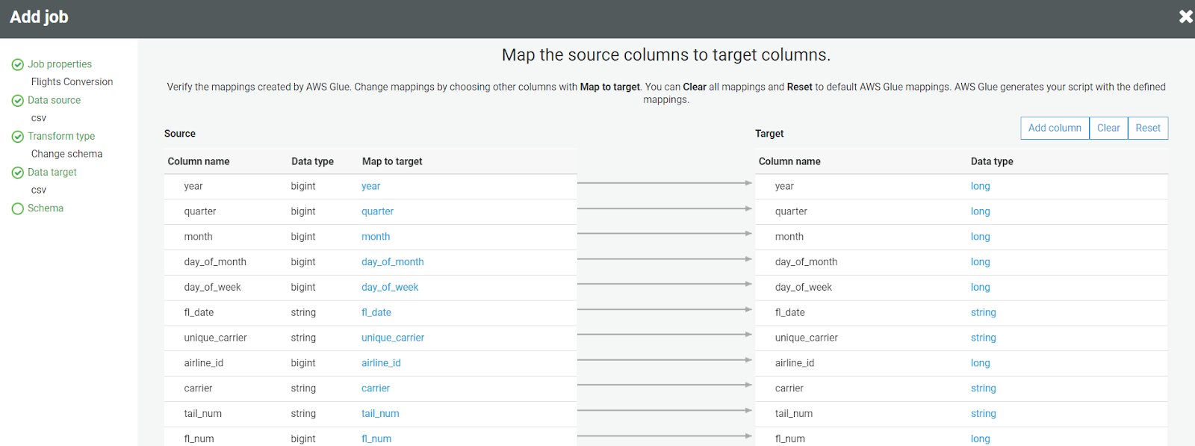Click the Job properties checkmark icon
The width and height of the screenshot is (1195, 446).
(18, 65)
